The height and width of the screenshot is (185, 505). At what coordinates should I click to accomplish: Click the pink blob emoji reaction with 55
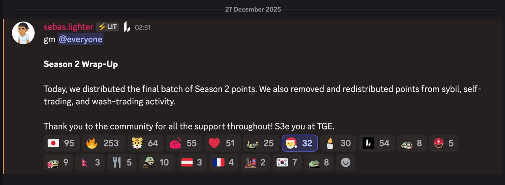pyautogui.click(x=184, y=143)
